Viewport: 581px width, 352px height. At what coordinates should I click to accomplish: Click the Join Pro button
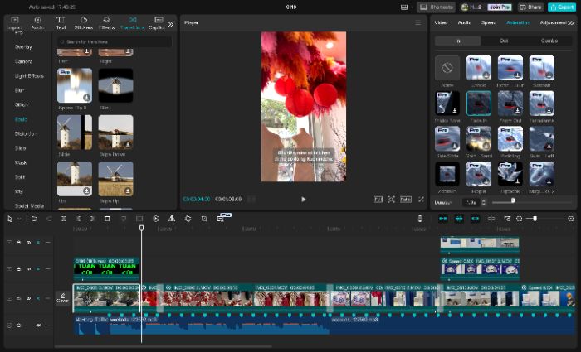499,7
